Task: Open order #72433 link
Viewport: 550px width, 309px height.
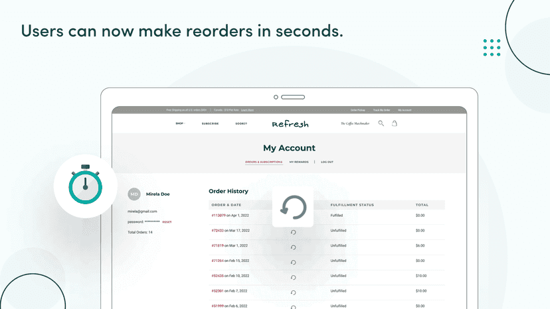Action: coord(217,231)
